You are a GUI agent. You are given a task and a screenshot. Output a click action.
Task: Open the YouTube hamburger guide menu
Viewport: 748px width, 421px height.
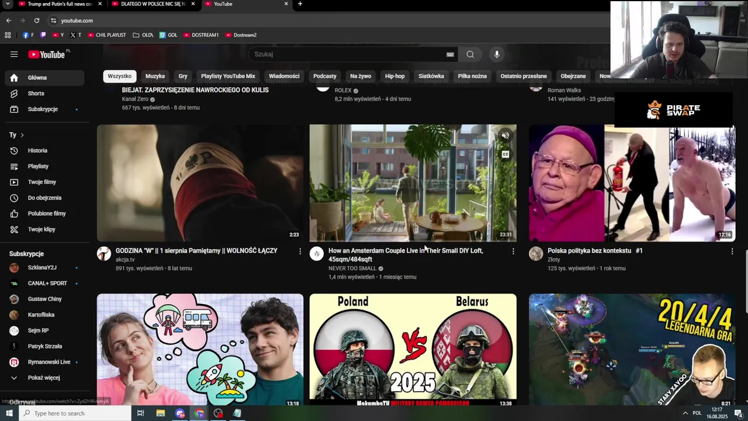point(14,54)
